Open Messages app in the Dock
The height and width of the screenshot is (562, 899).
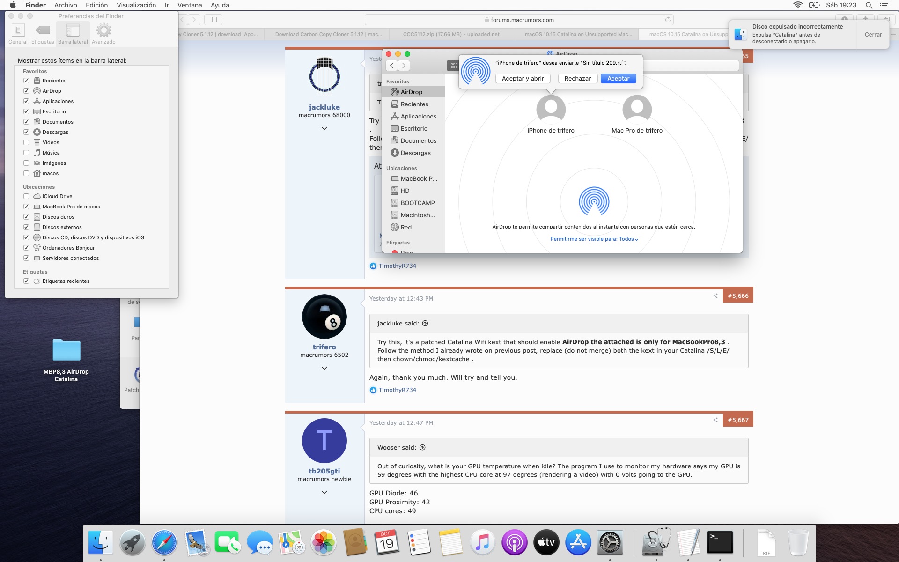click(260, 543)
